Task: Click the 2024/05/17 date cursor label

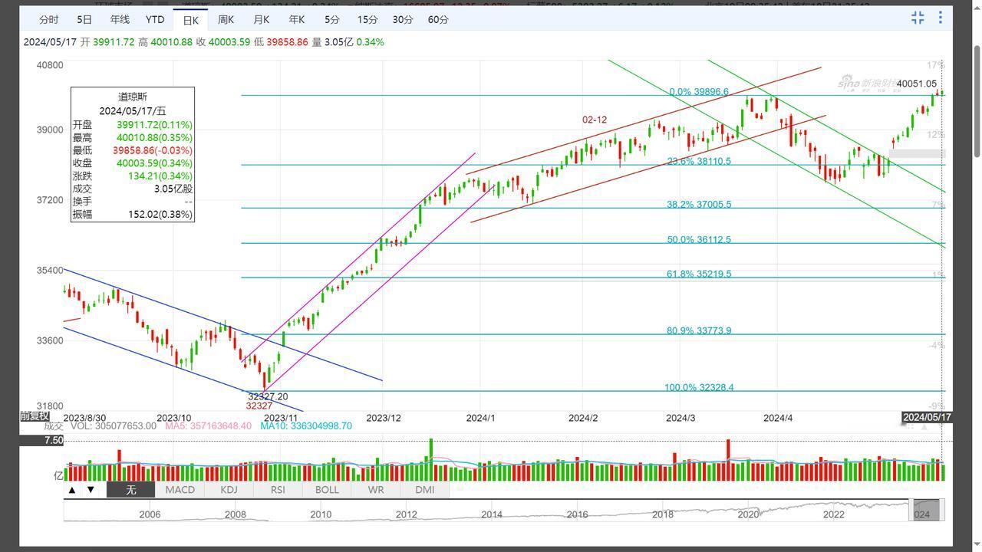Action: [928, 417]
